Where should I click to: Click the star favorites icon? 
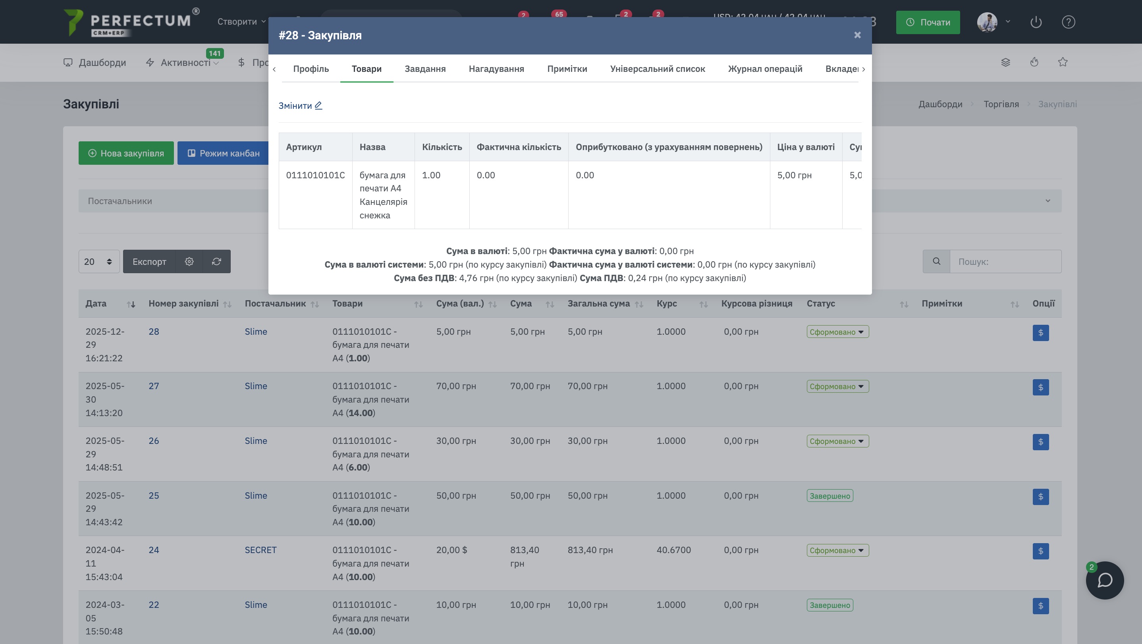coord(1062,62)
